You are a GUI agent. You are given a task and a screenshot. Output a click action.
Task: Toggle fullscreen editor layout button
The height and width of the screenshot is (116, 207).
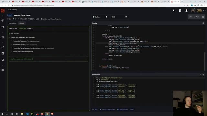pos(203,17)
